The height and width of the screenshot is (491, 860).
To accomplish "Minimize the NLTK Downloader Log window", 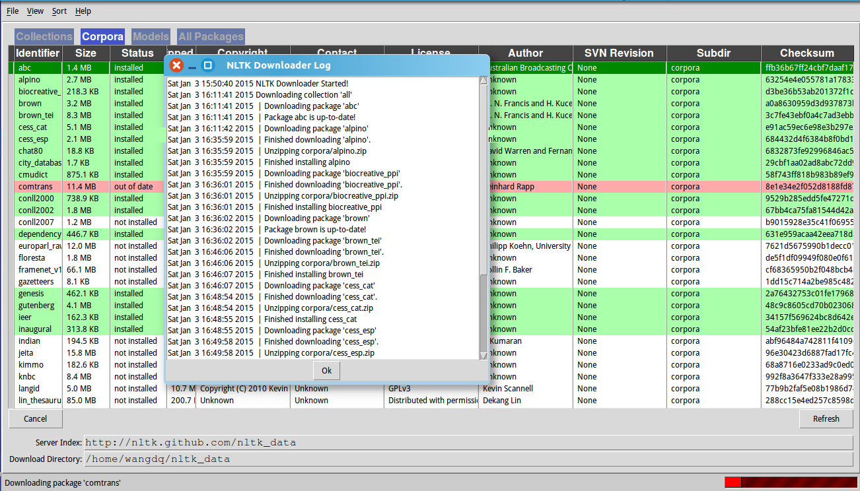I will [192, 66].
